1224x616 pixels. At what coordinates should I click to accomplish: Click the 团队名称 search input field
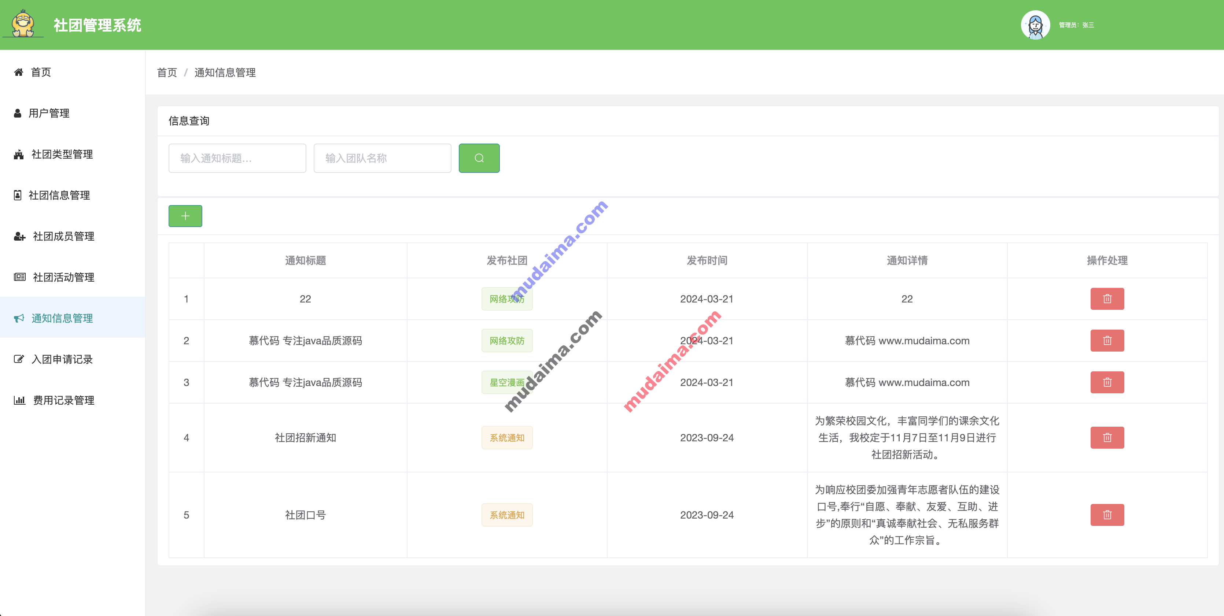tap(382, 158)
